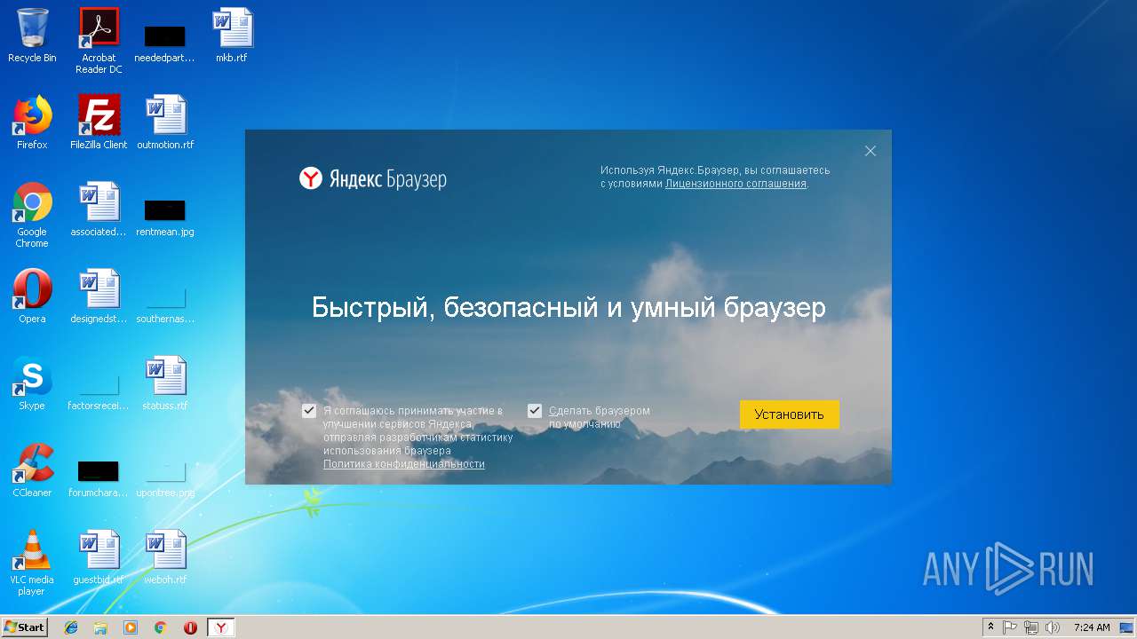Open the network status tray icon
Viewport: 1137px width, 639px height.
point(1031,627)
